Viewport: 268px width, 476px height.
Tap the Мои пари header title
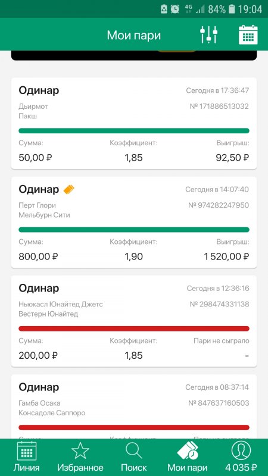coord(133,35)
